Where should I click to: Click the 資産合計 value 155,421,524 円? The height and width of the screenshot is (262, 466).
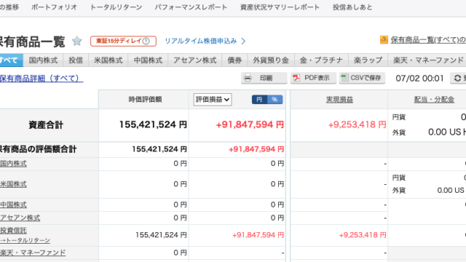pyautogui.click(x=153, y=124)
